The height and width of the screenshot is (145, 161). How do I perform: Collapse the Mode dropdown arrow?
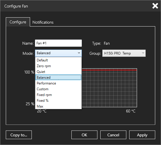79,53
